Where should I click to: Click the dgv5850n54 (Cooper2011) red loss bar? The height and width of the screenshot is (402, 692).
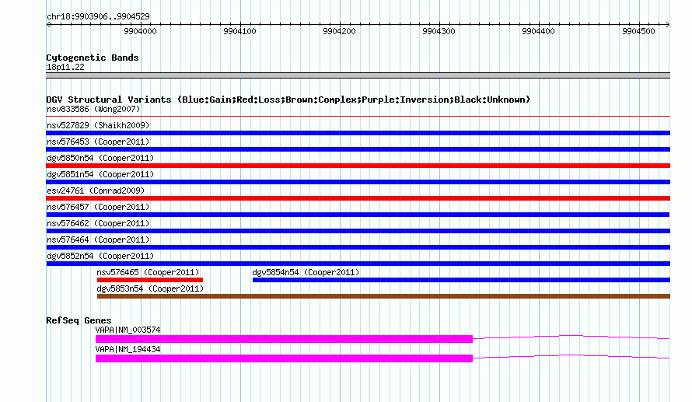point(358,166)
